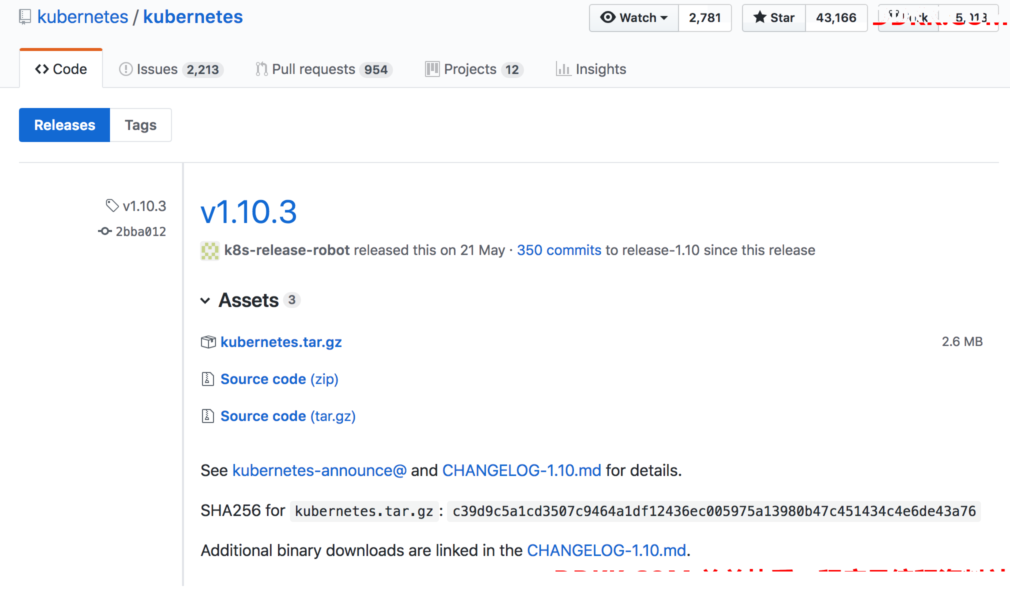Download Source code (tar.gz)
The image size is (1010, 591).
(x=288, y=416)
